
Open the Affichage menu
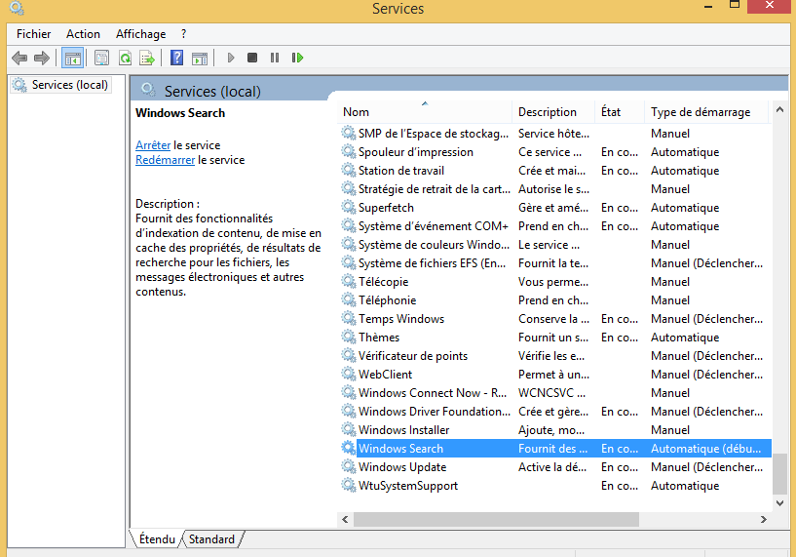coord(140,34)
